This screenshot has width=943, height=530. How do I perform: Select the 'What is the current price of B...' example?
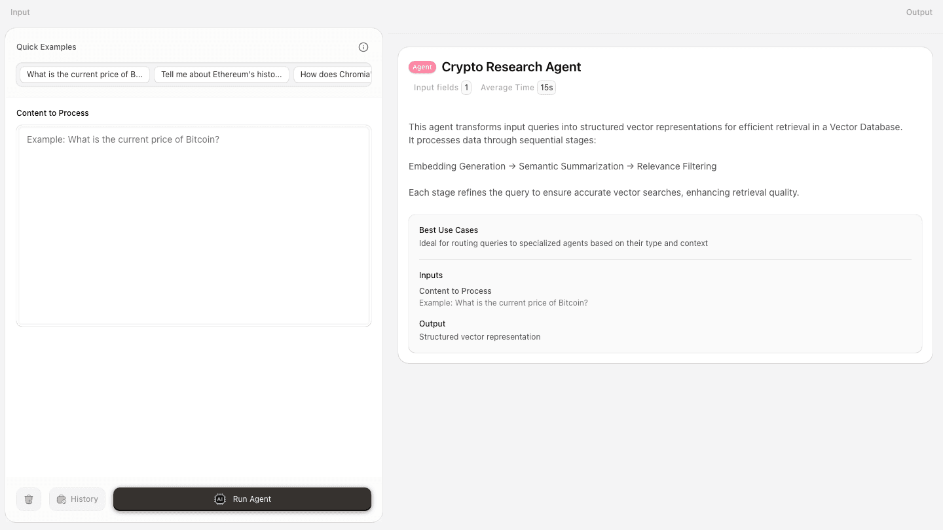click(x=84, y=75)
